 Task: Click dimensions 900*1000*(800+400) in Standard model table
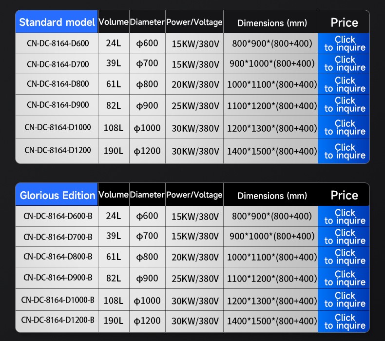(x=272, y=64)
